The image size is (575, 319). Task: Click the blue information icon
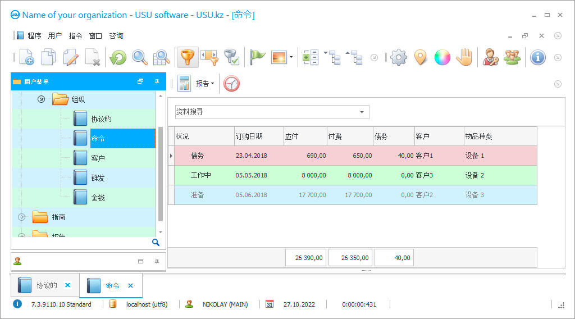[x=538, y=57]
